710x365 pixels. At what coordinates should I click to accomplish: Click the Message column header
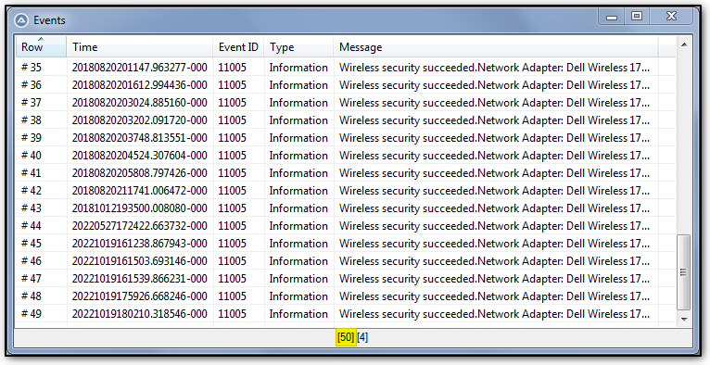pos(495,46)
